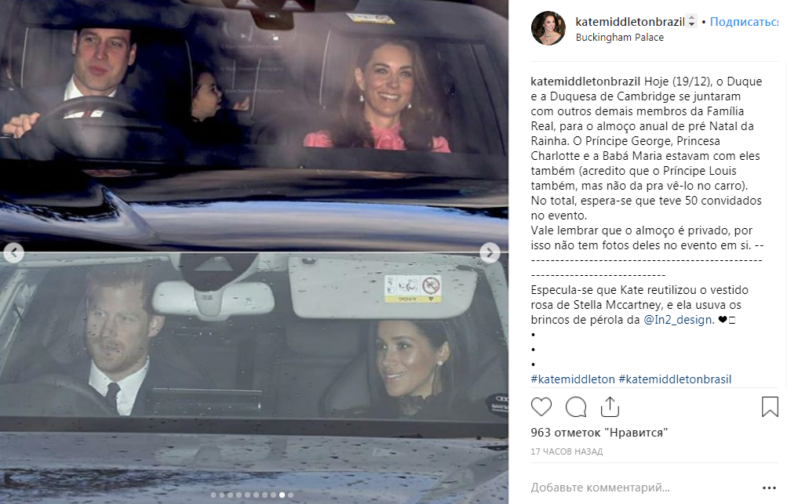787x504 pixels.
Task: Go to the previous photo with left arrow
Action: tap(13, 252)
